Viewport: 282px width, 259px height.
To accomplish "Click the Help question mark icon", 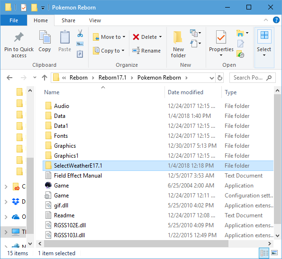I will pyautogui.click(x=276, y=20).
